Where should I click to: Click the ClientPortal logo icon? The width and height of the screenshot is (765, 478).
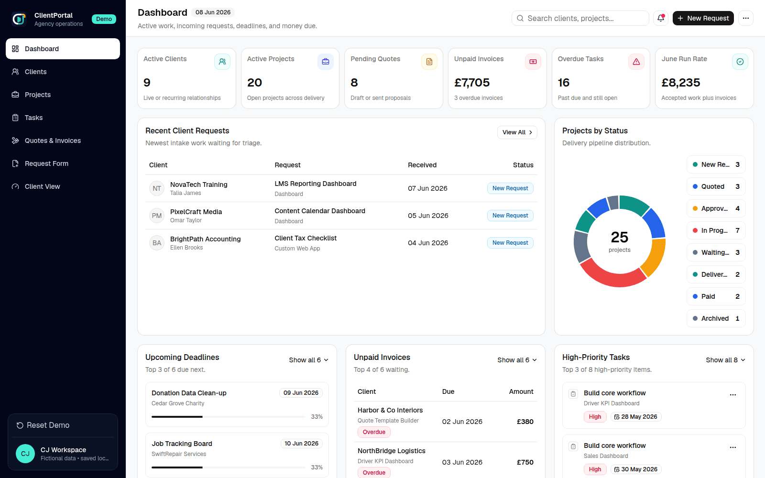[x=19, y=19]
